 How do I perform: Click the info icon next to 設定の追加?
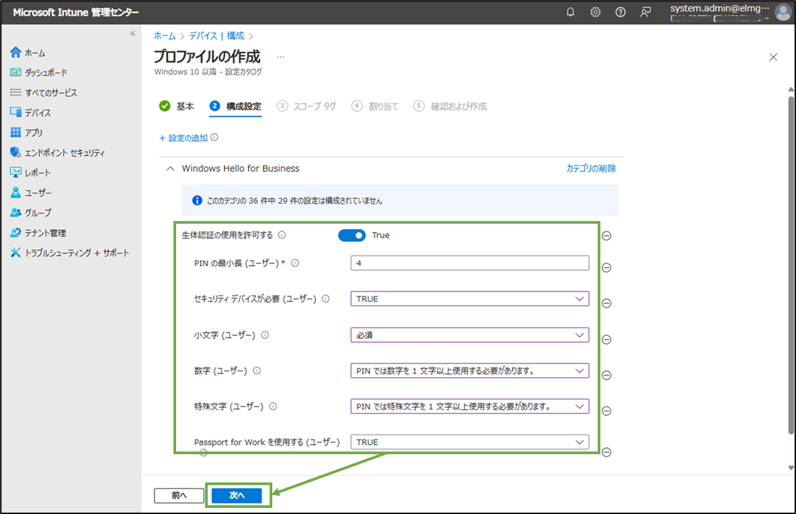point(214,138)
